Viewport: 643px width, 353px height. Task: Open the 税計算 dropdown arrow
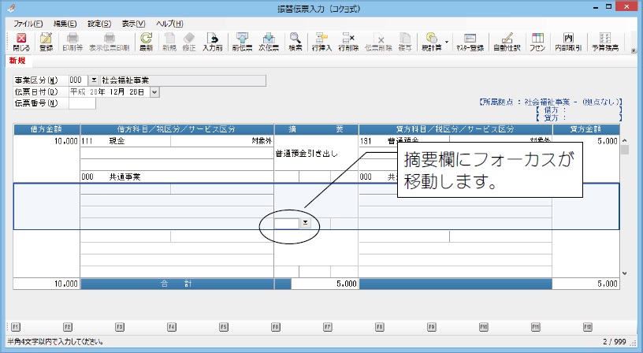447,41
